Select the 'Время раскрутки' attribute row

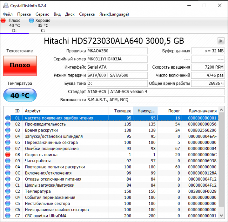[x=111, y=130]
